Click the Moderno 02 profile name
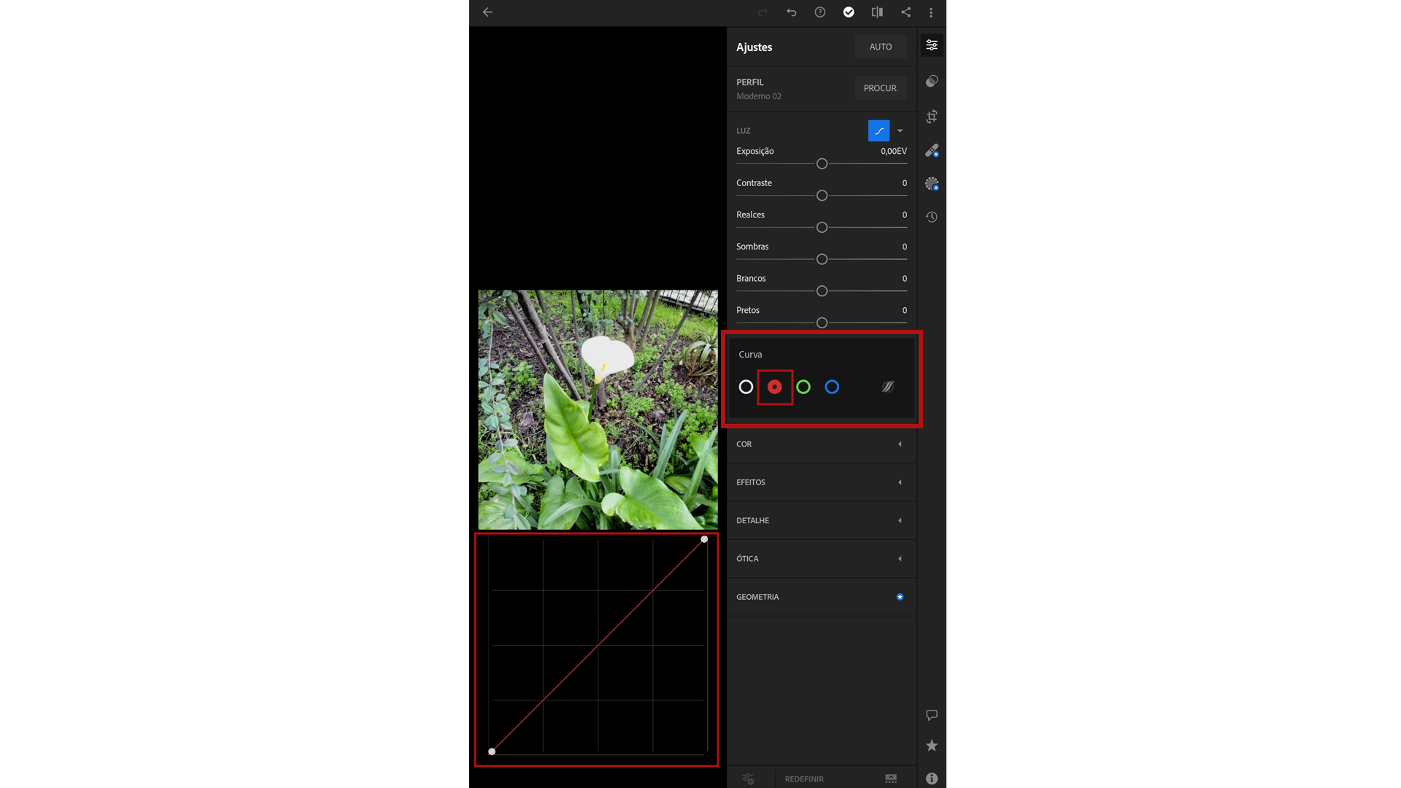The width and height of the screenshot is (1401, 788). tap(758, 96)
